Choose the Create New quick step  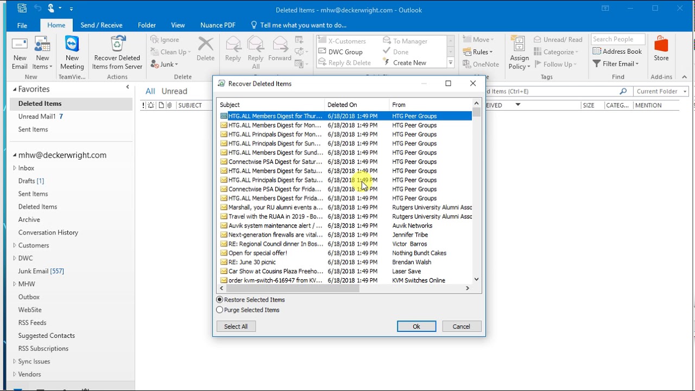(409, 62)
